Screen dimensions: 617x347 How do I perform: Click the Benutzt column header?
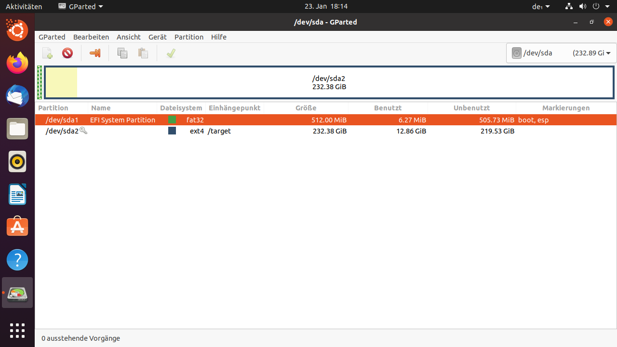388,108
